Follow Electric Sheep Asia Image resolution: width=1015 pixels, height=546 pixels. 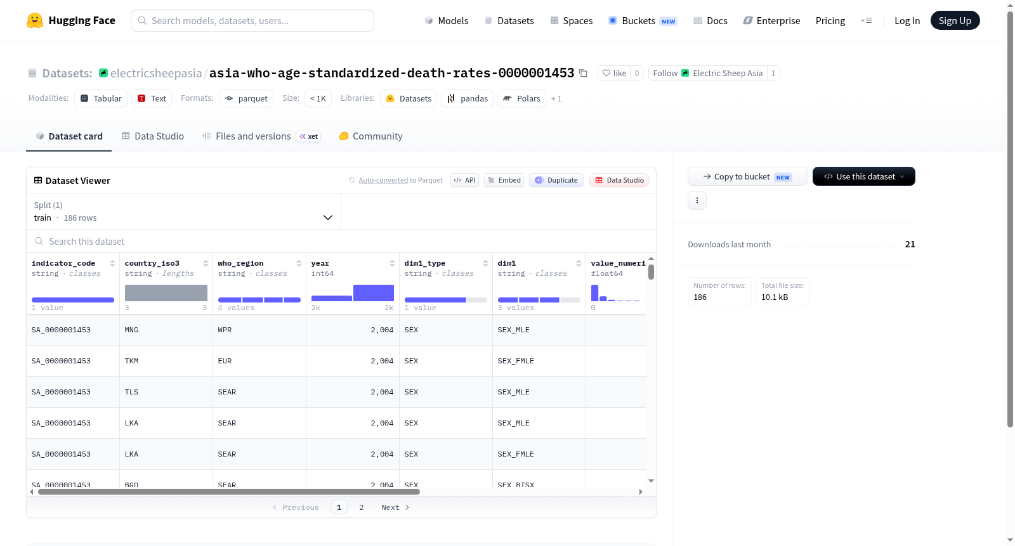click(x=708, y=73)
